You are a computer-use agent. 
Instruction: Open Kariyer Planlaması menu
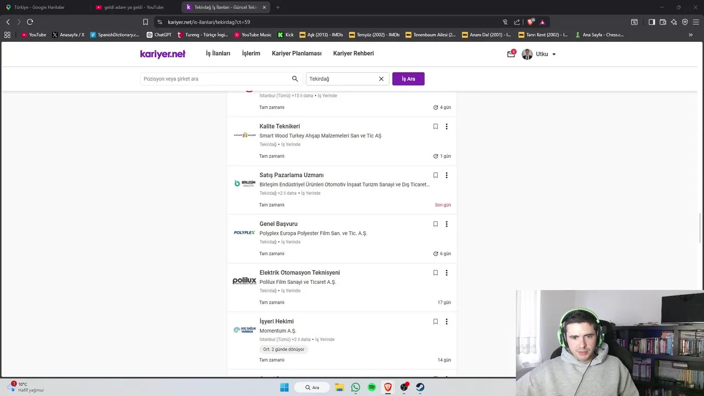[x=296, y=53]
